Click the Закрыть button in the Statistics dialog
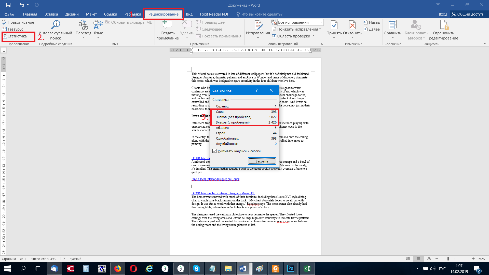 tap(262, 161)
